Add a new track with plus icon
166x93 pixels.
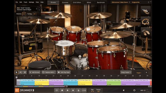click(146, 72)
